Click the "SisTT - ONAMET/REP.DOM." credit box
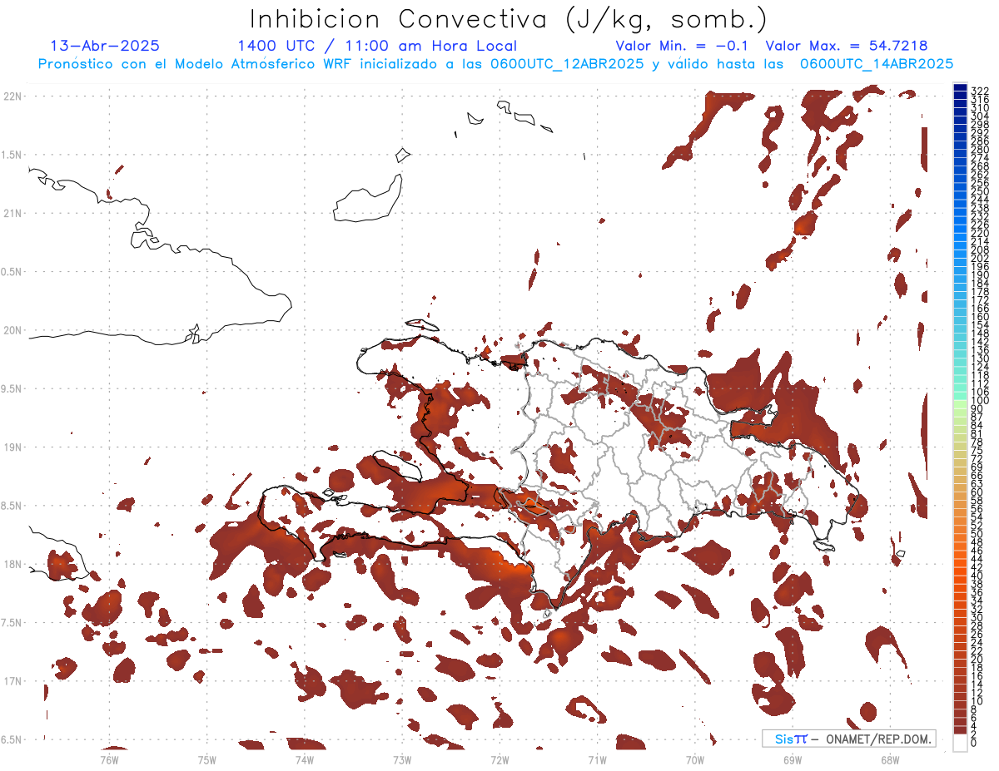 (848, 739)
